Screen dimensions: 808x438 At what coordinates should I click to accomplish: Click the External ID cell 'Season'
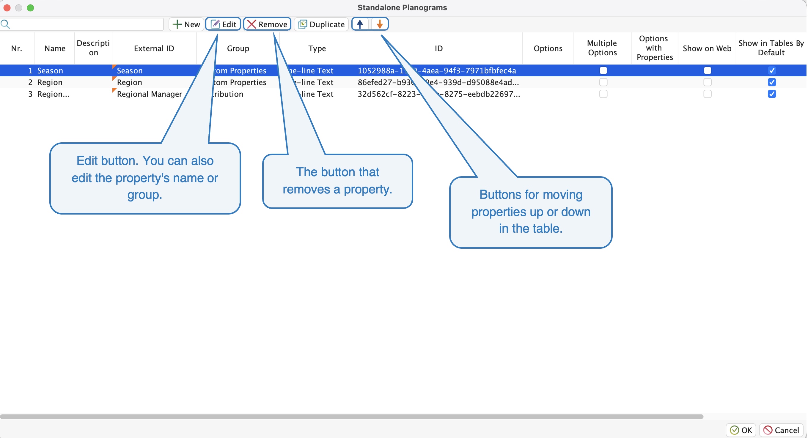154,70
